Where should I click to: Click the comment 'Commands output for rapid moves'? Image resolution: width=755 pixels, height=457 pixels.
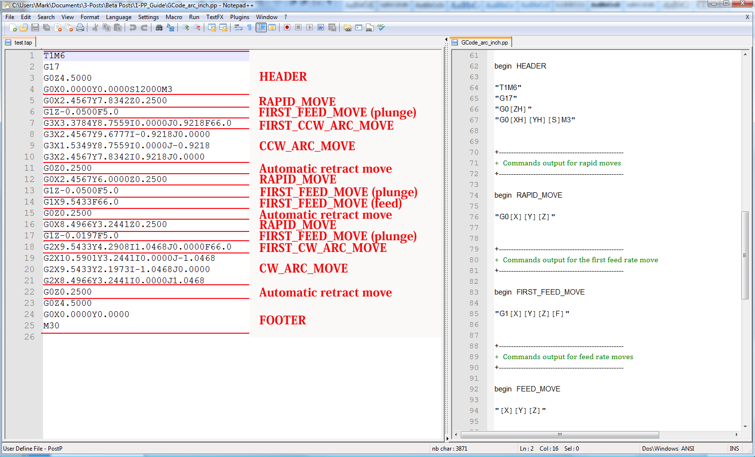(x=562, y=163)
